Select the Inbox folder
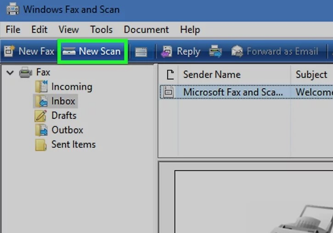This screenshot has width=333, height=233. (x=63, y=101)
